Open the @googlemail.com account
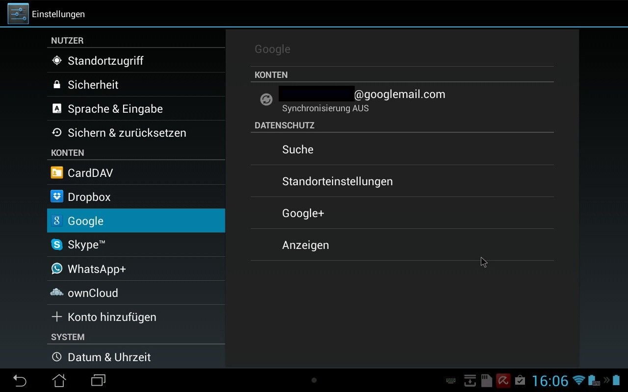The height and width of the screenshot is (392, 628). coord(402,100)
